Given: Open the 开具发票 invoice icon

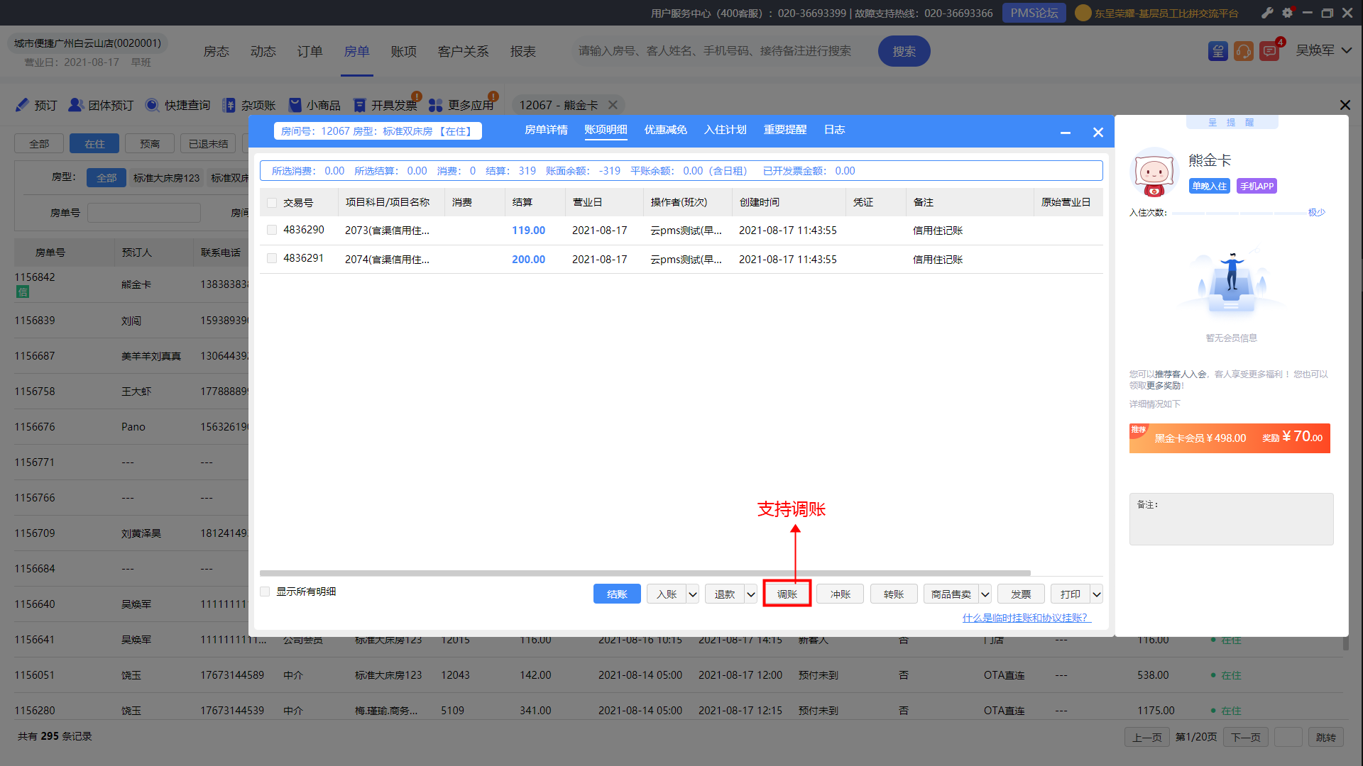Looking at the screenshot, I should click(360, 105).
